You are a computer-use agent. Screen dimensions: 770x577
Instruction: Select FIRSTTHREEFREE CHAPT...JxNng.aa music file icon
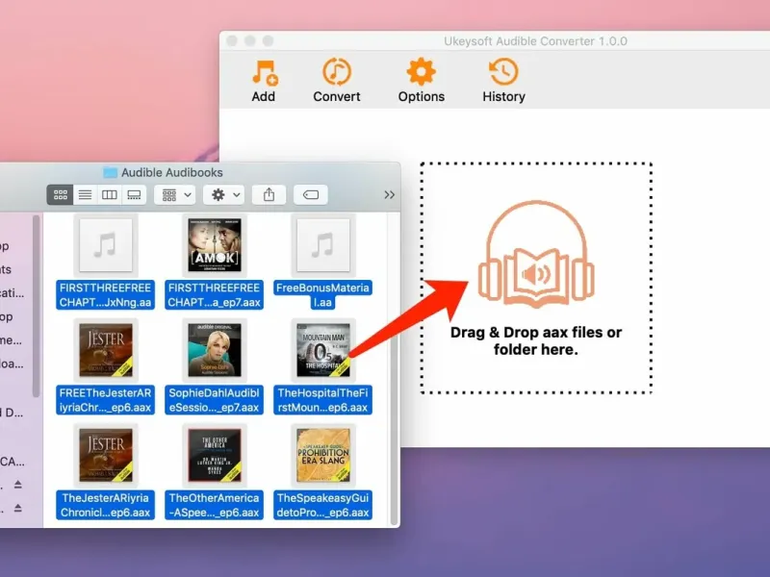(x=106, y=245)
